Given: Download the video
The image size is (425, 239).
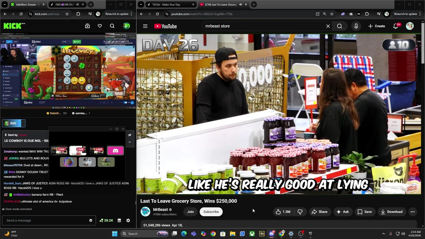Looking at the screenshot, I should click(x=391, y=212).
